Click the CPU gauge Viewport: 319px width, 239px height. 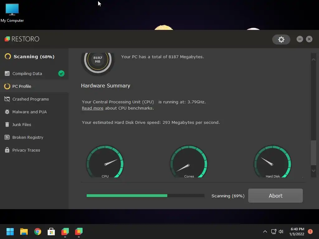tap(105, 162)
